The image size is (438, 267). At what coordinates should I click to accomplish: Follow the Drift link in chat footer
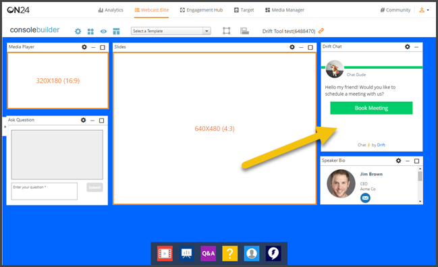[381, 145]
